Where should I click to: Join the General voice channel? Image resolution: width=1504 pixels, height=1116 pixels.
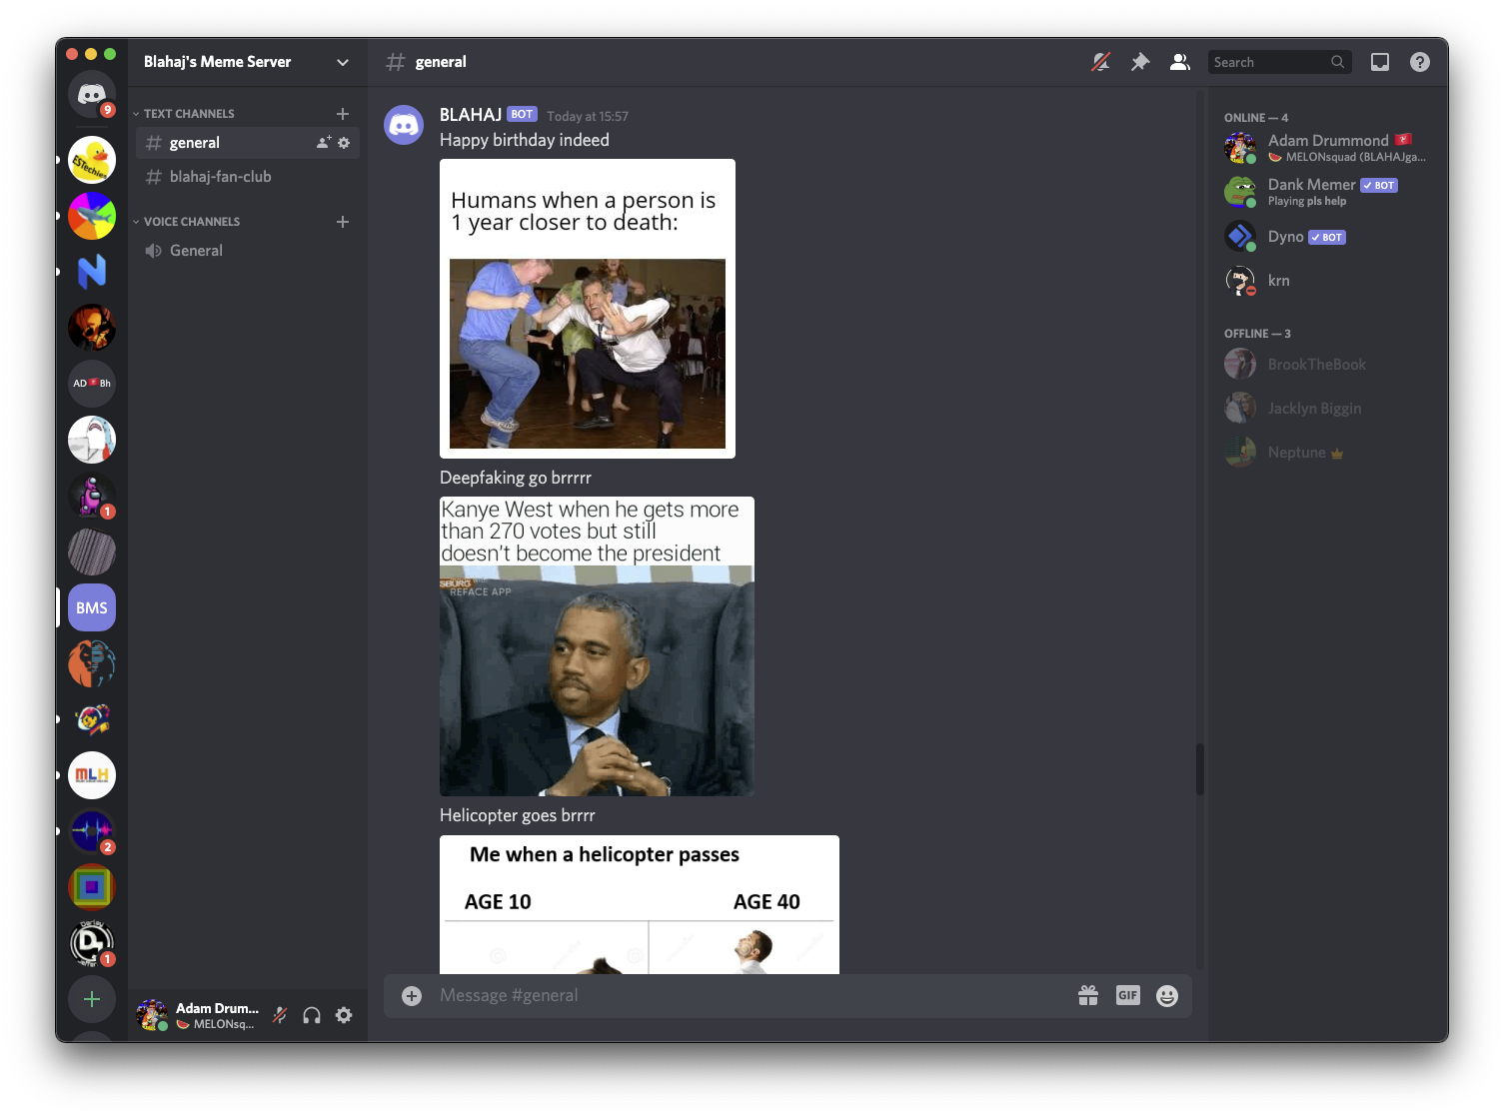pyautogui.click(x=248, y=251)
